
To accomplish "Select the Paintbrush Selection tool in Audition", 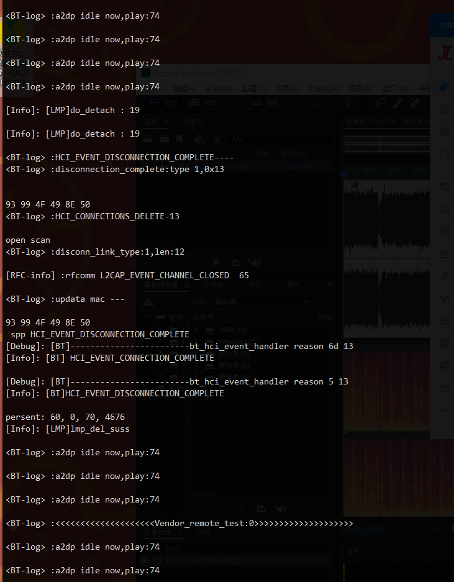I will pyautogui.click(x=398, y=102).
